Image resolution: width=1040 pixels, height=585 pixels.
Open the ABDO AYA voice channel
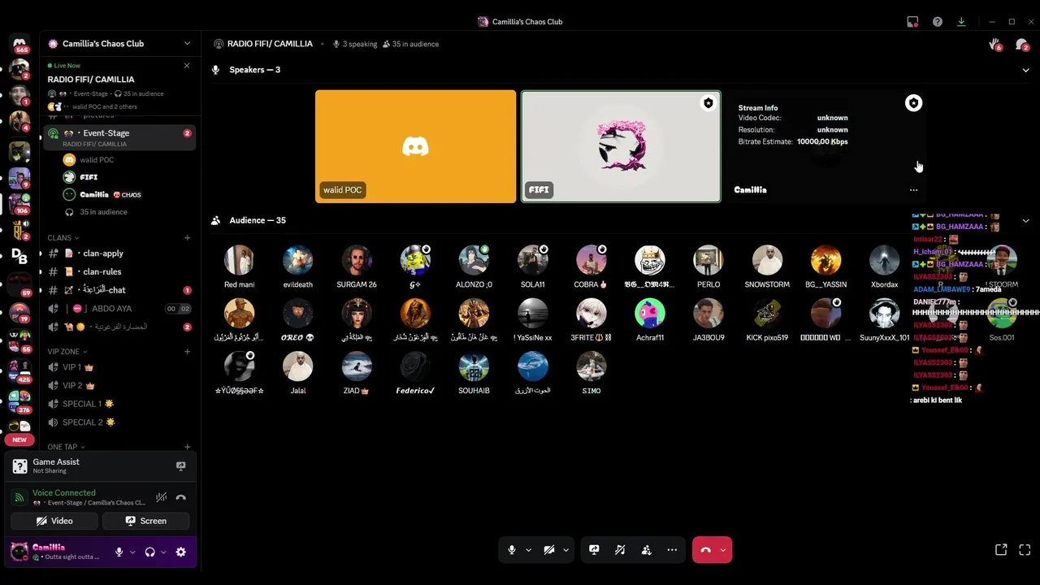tap(119, 309)
